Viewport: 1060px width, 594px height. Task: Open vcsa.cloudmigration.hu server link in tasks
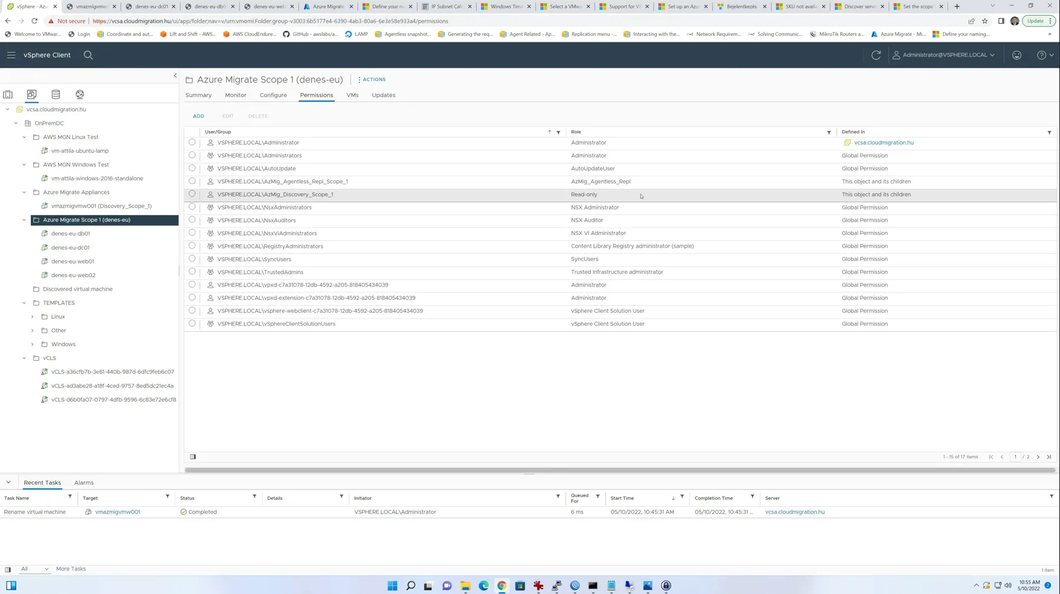(794, 512)
